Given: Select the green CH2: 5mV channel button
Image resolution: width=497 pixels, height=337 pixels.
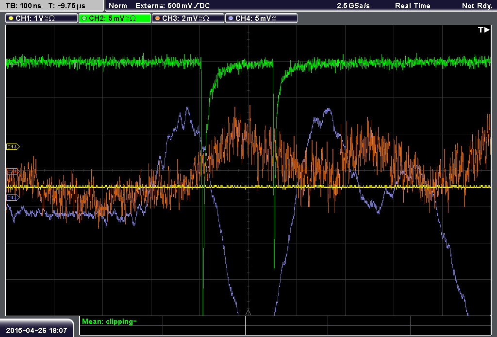Looking at the screenshot, I should pos(115,18).
